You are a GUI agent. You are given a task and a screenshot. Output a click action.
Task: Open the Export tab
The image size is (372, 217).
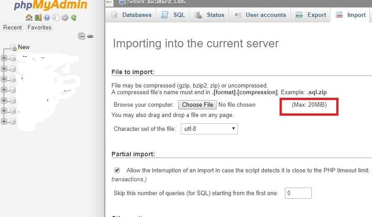coord(310,15)
